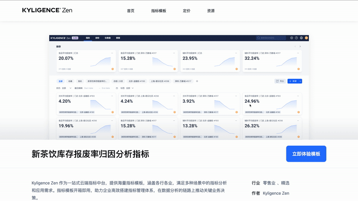Screen dimensions: 358x201
Task: Open the 资源 navigation item
Action: 211,11
